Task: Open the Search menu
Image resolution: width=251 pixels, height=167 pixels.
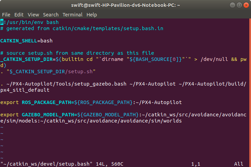Action: click(51, 15)
